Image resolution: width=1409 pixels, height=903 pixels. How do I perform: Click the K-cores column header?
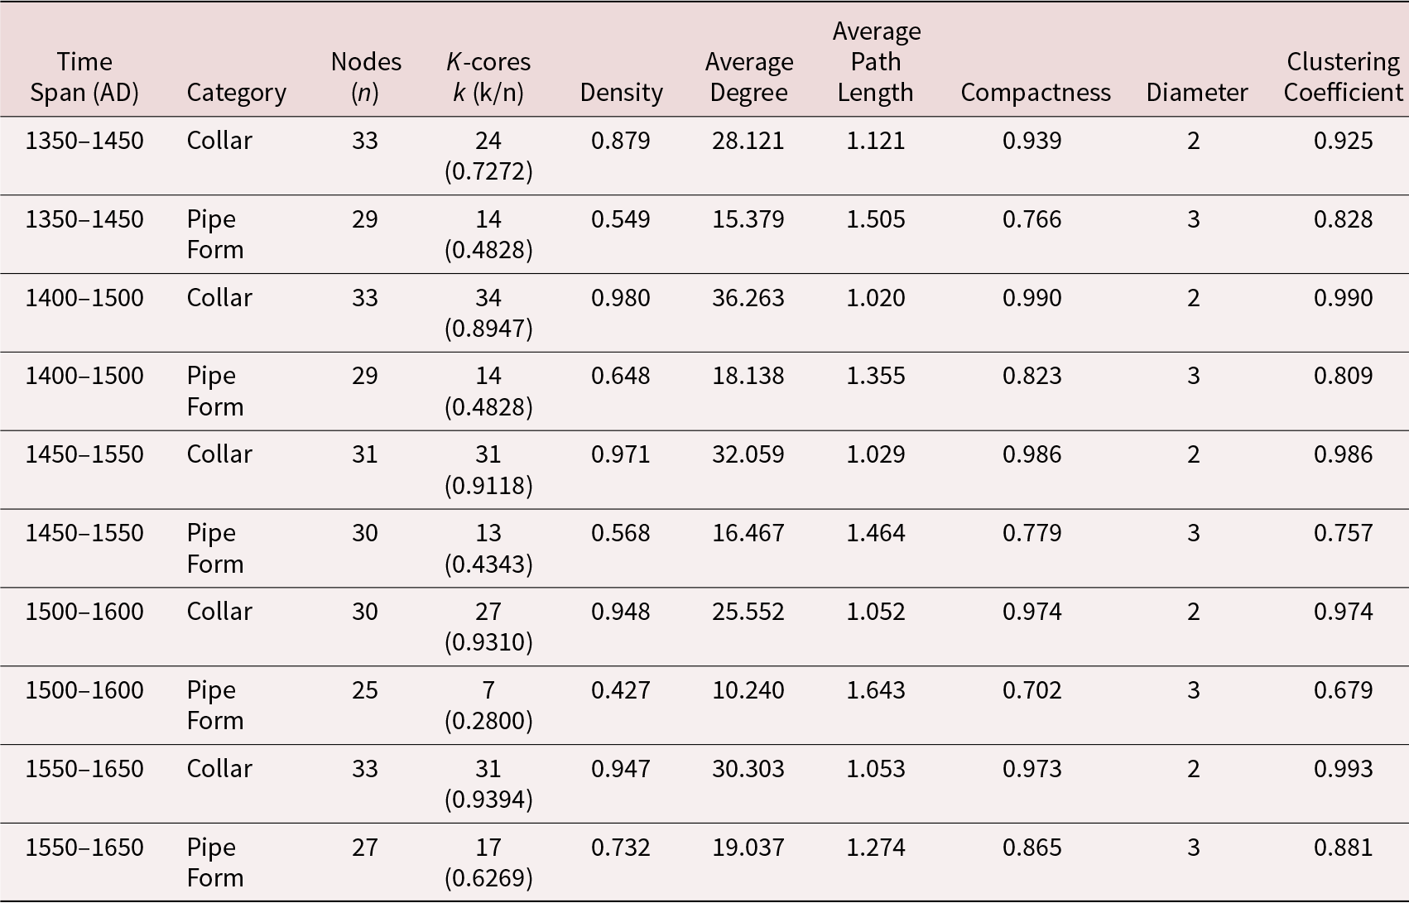coord(488,77)
